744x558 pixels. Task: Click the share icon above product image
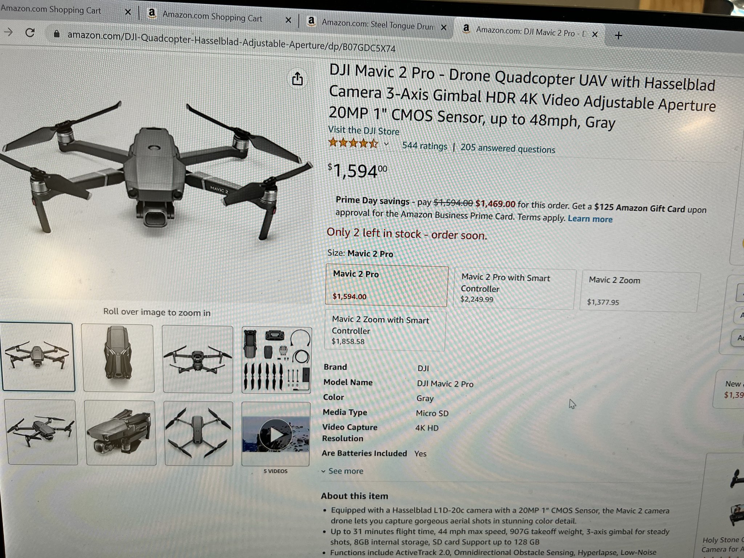297,78
